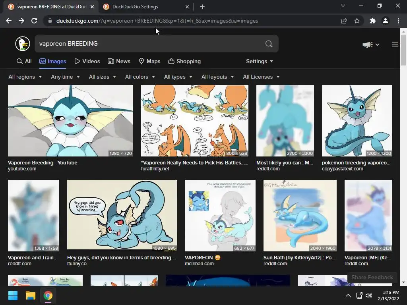Switch to the Videos tab
The width and height of the screenshot is (407, 305).
click(x=87, y=62)
